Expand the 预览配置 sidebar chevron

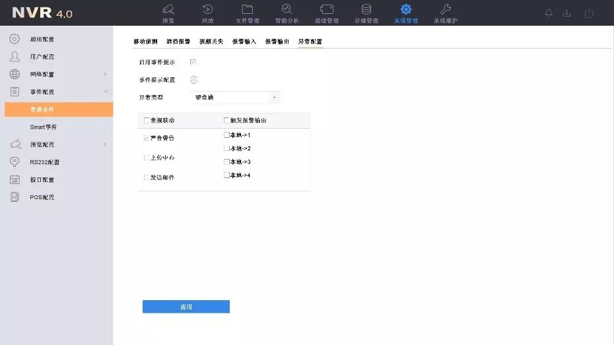pyautogui.click(x=105, y=144)
